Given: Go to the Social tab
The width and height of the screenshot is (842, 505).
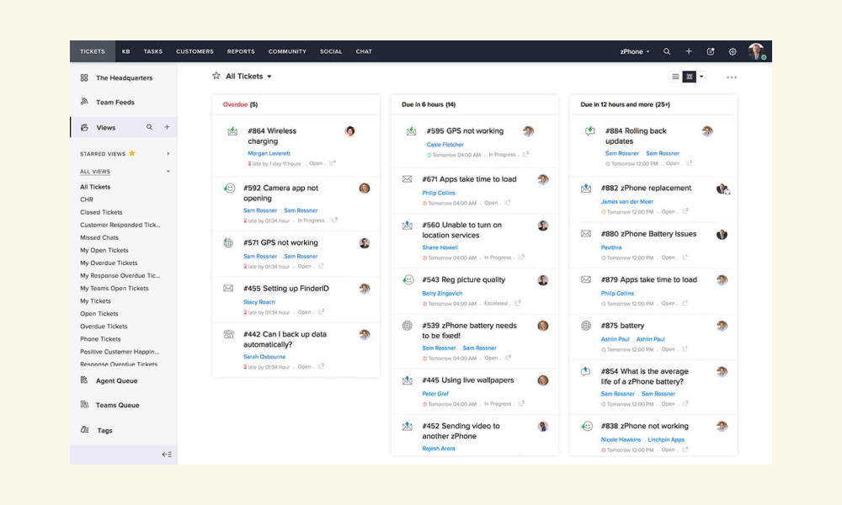Looking at the screenshot, I should click(x=331, y=51).
